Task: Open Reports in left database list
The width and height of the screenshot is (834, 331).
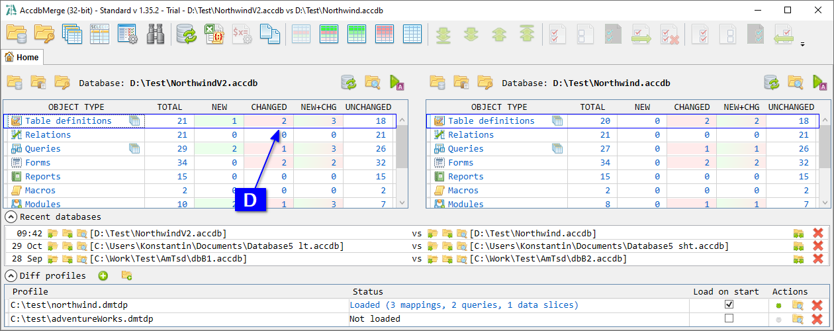Action: tap(42, 176)
